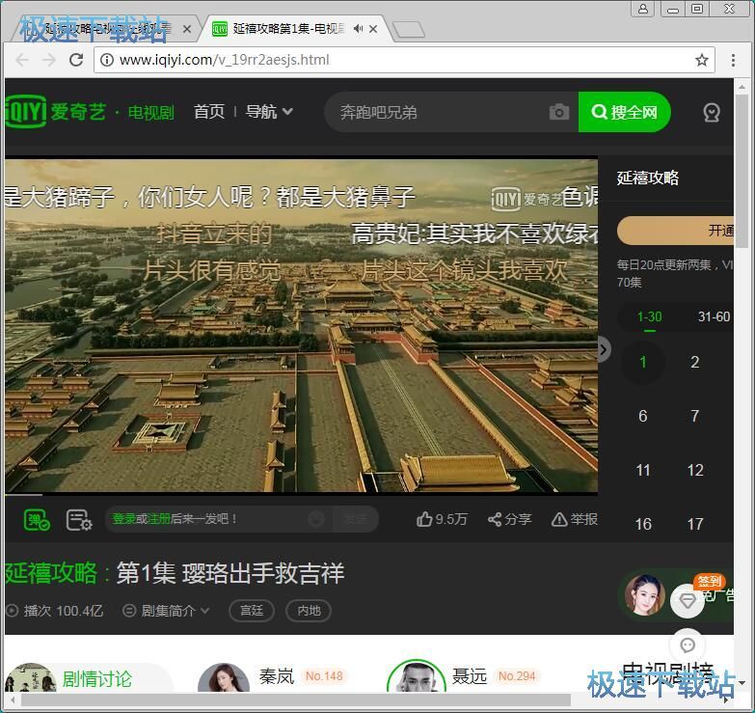Select episode 7 in episode list

[694, 416]
